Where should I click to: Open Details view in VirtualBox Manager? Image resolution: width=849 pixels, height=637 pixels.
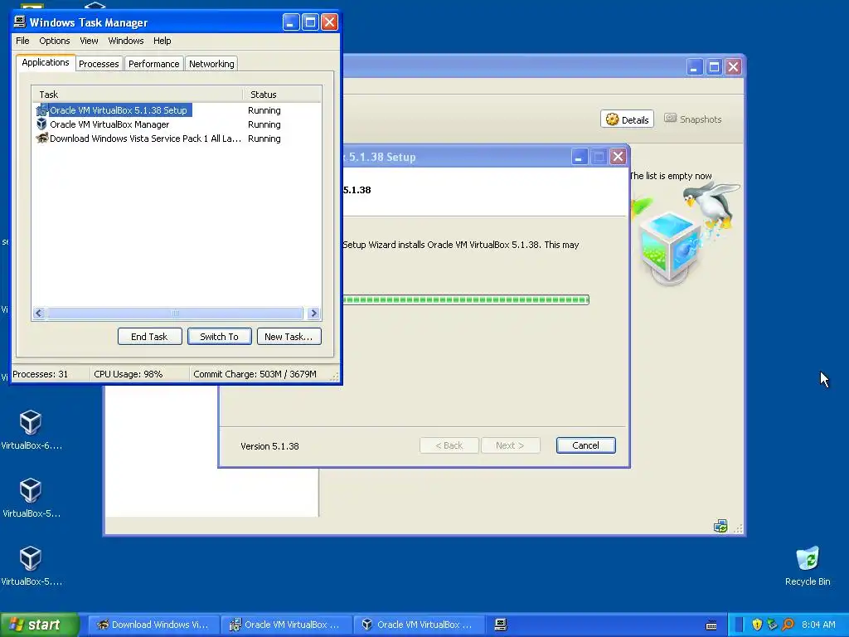[627, 119]
